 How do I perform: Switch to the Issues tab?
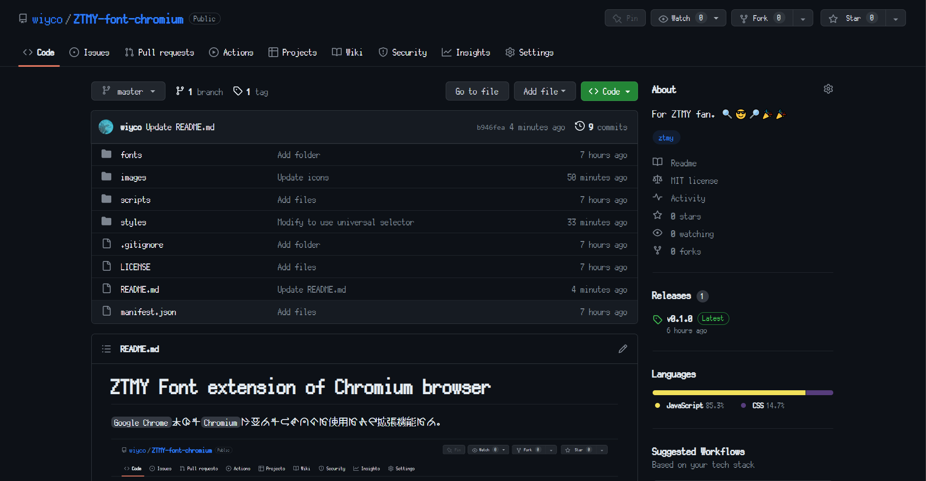click(89, 52)
